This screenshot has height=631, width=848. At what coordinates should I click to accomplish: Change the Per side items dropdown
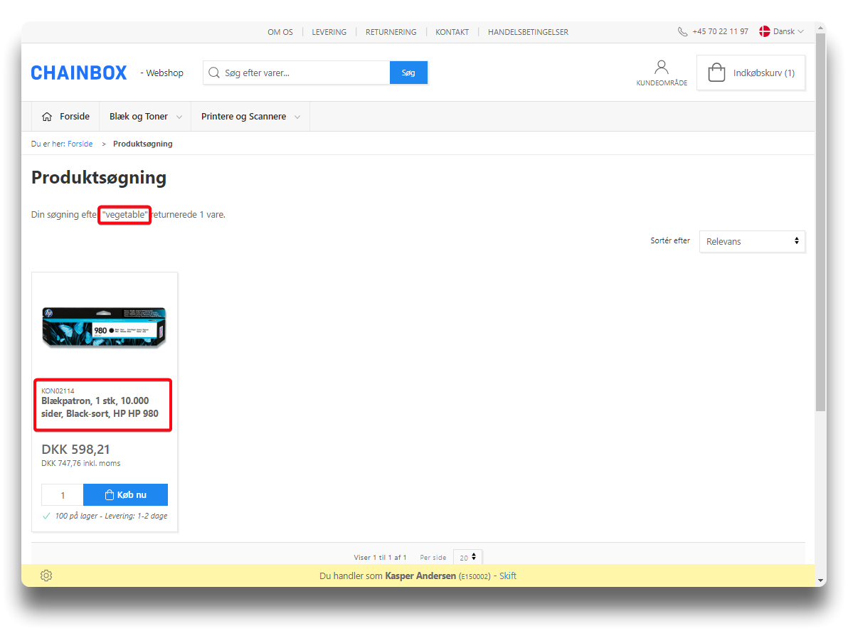(467, 558)
